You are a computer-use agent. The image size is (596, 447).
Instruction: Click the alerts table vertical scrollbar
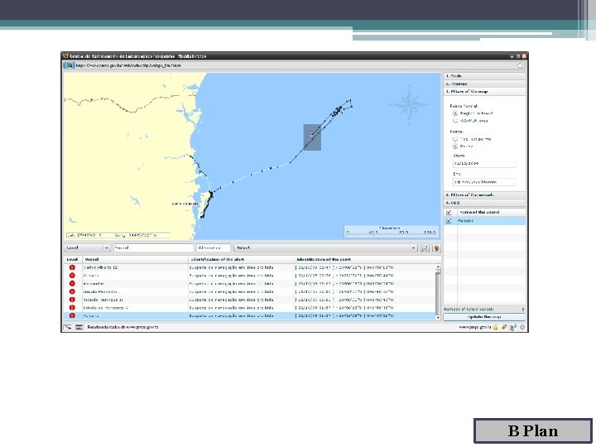(438, 292)
